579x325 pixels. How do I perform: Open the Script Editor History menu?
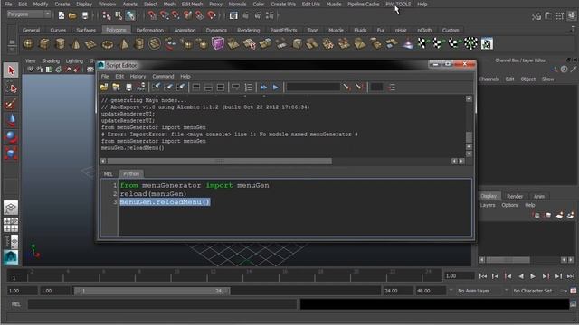[x=138, y=76]
